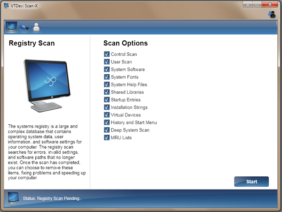Screen dimensions: 282x212
Task: Click the users icon below window controls
Action: click(272, 15)
